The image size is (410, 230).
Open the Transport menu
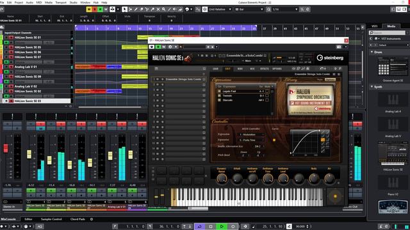tap(61, 3)
